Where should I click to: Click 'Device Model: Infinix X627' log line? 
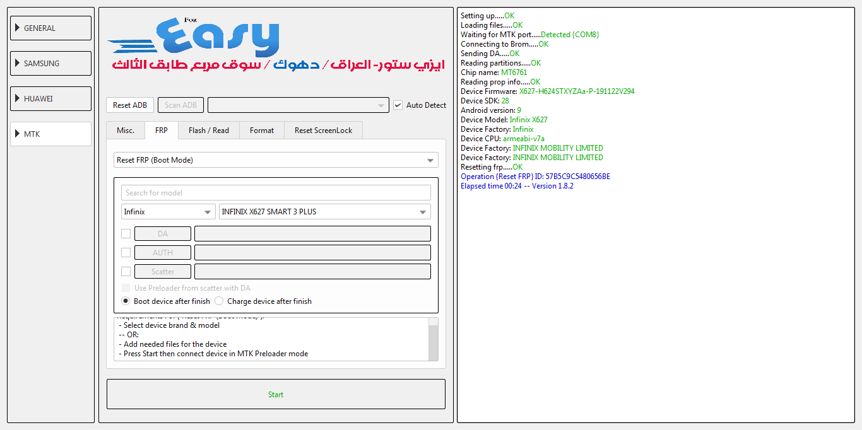coord(504,120)
